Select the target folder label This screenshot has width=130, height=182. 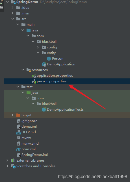(x=26, y=115)
